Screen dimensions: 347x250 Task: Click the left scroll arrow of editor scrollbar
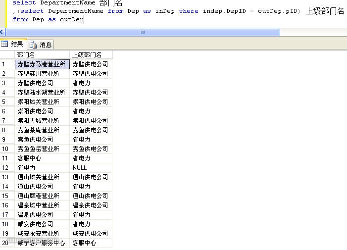2,32
